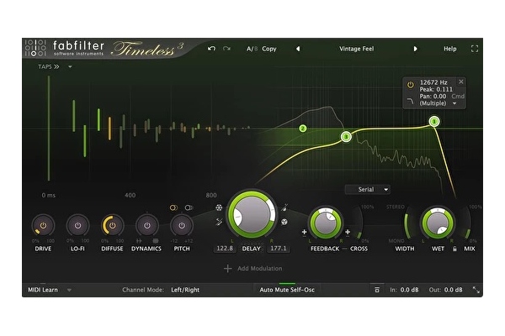Click the Peak: 0.111 value
Image resolution: width=505 pixels, height=336 pixels.
click(436, 89)
